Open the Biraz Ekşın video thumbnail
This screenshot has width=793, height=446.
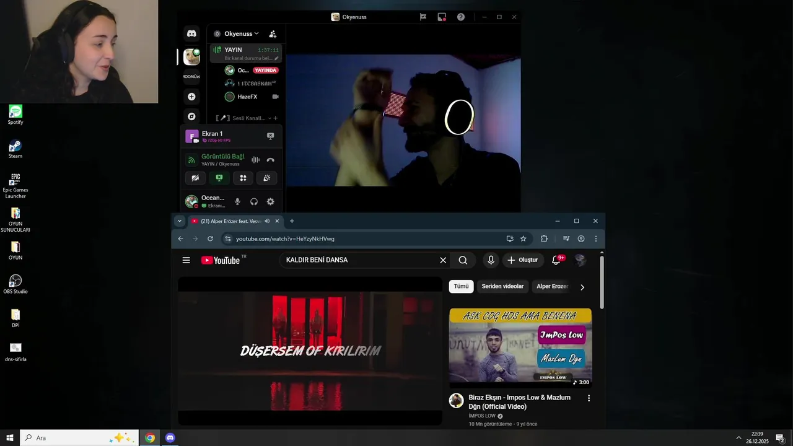520,348
